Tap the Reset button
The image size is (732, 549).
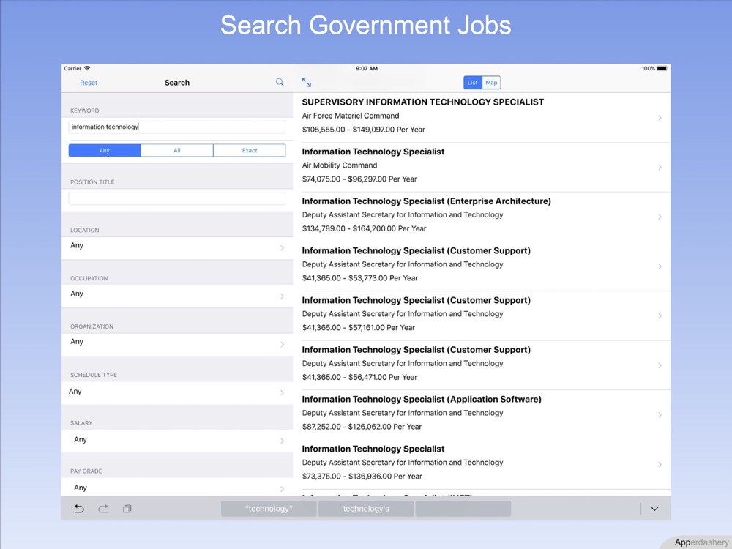(x=89, y=83)
